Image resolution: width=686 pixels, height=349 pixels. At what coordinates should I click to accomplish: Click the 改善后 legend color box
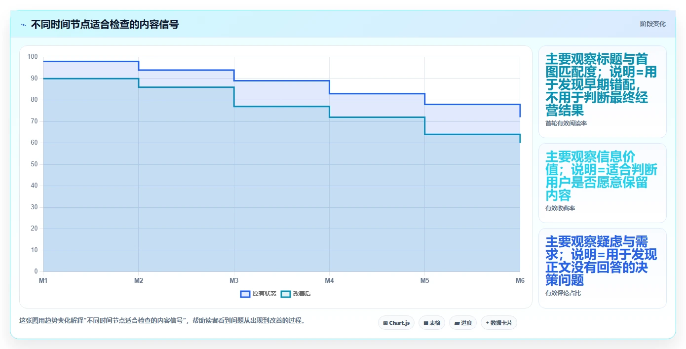point(286,294)
